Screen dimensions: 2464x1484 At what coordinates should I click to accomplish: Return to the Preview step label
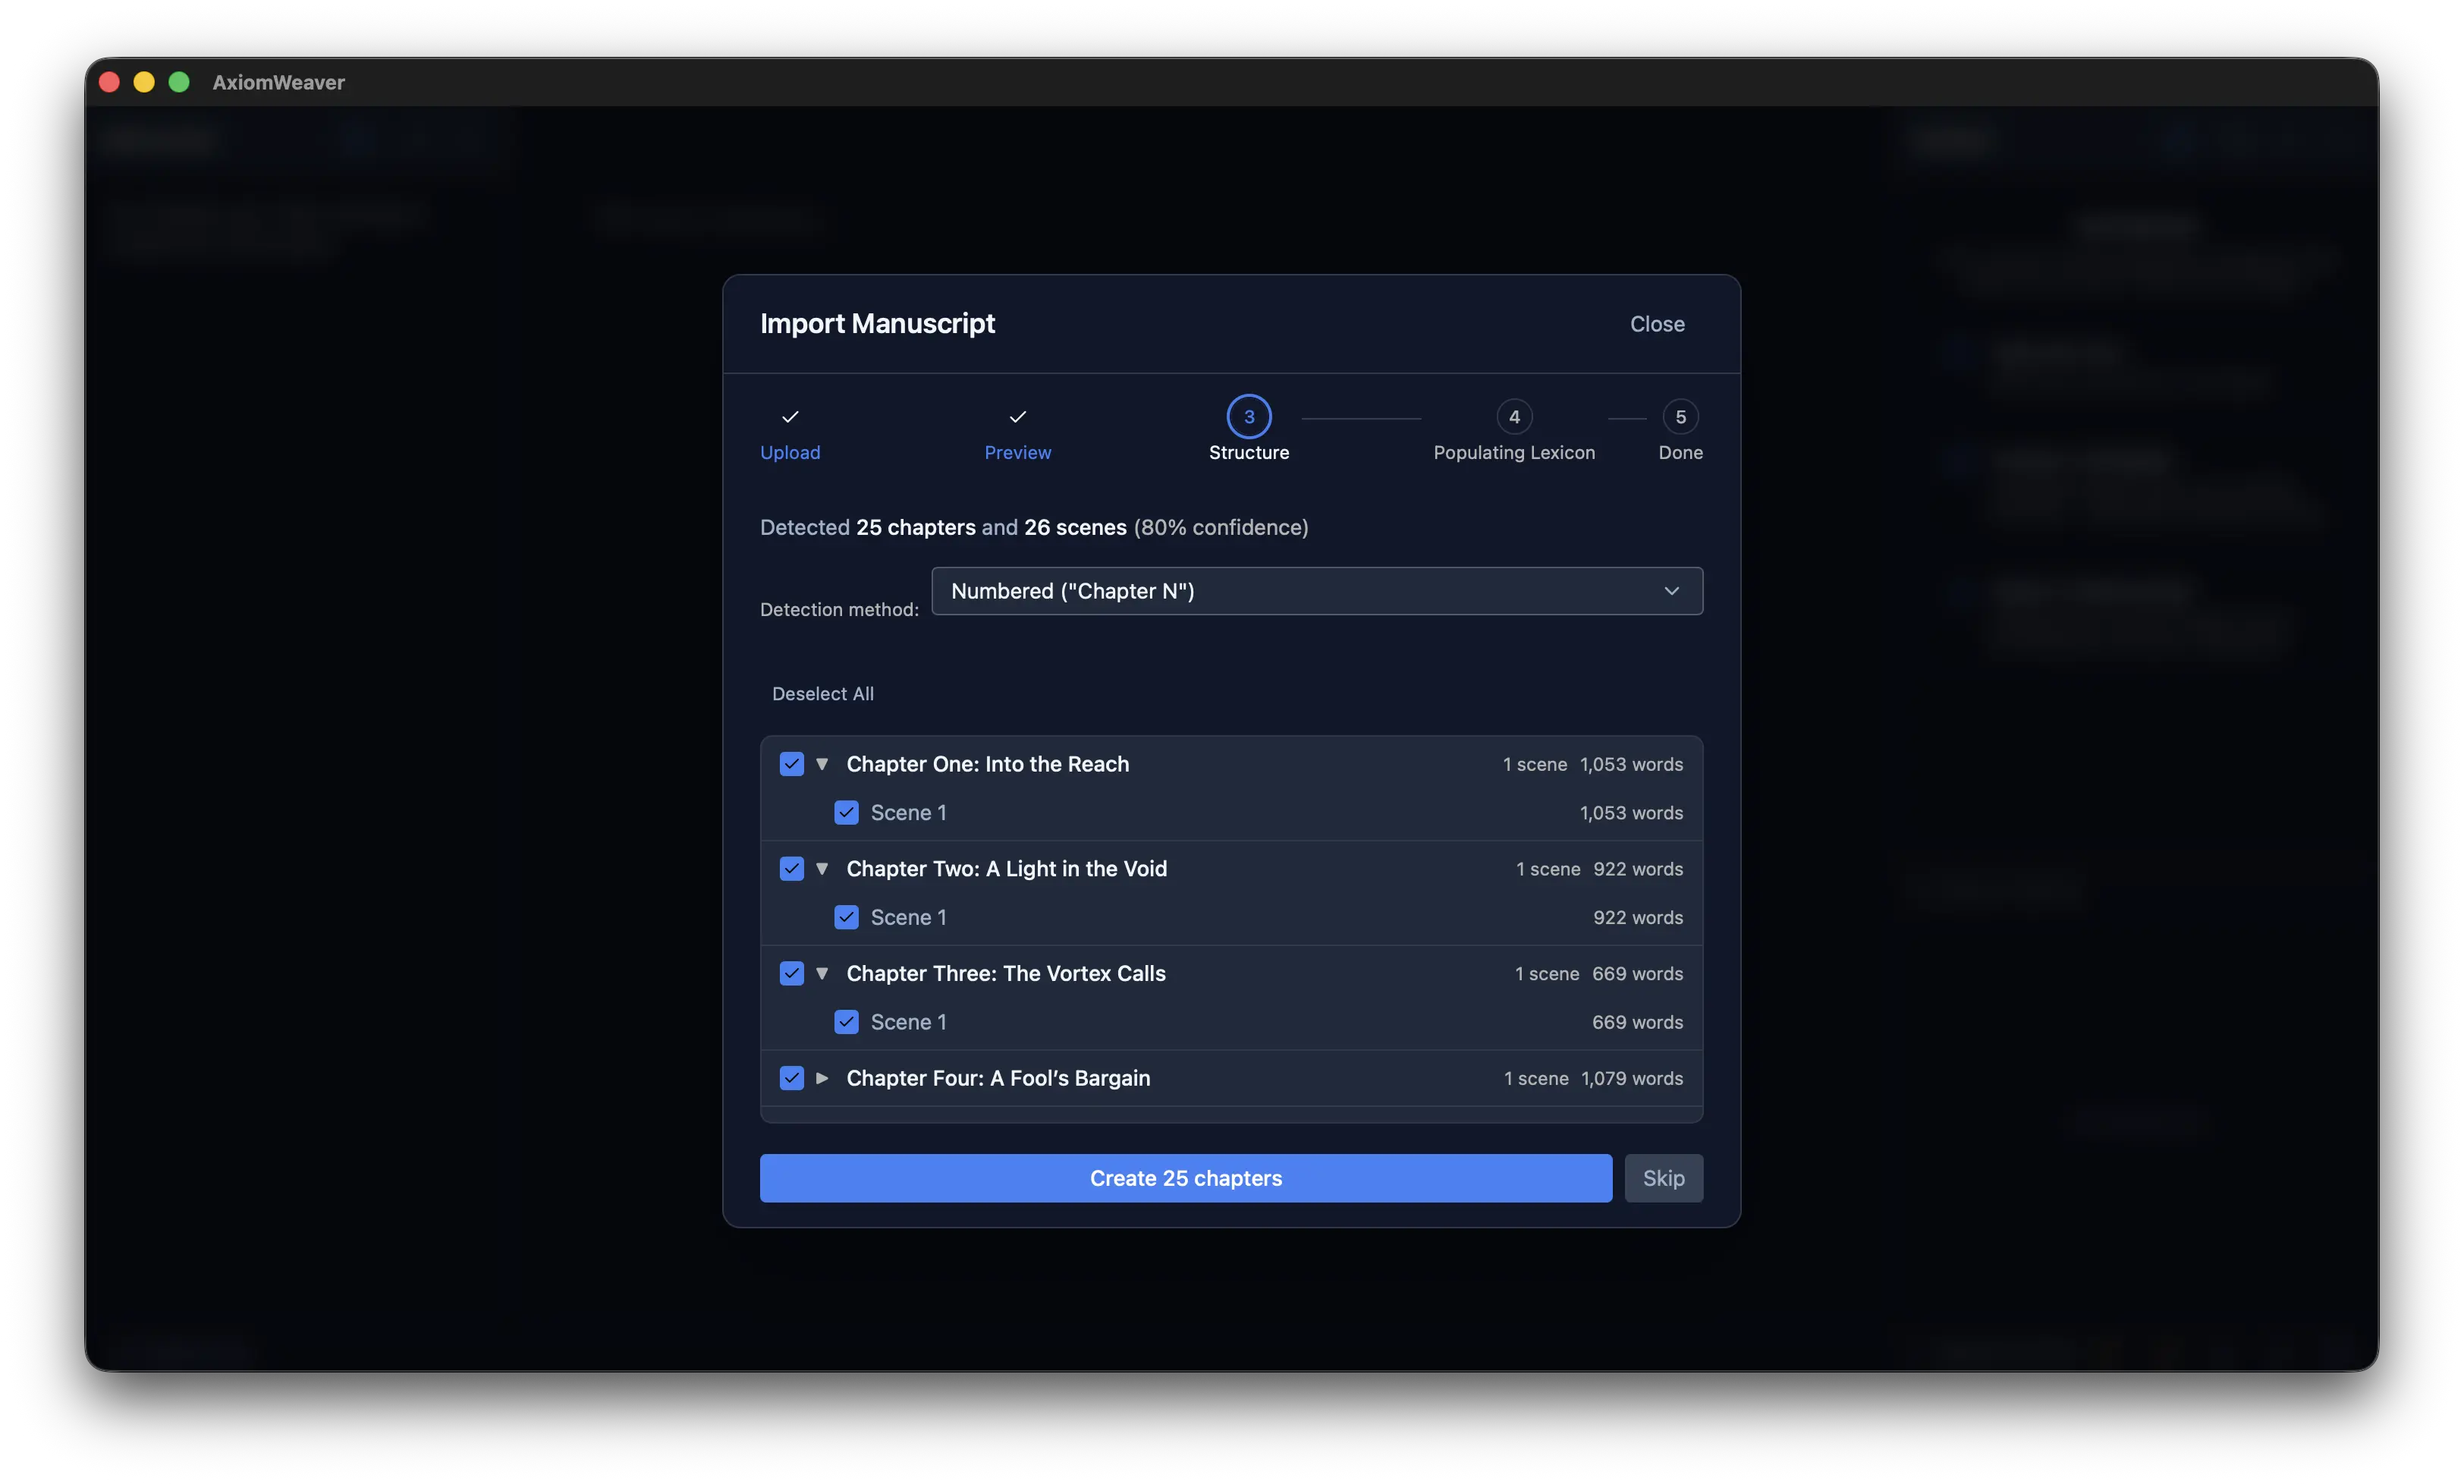pos(1017,453)
